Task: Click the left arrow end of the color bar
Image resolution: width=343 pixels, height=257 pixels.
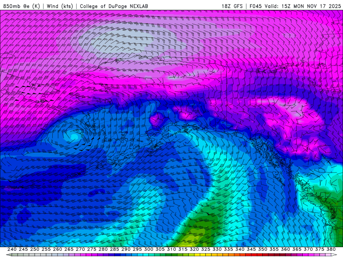Action: point(9,255)
